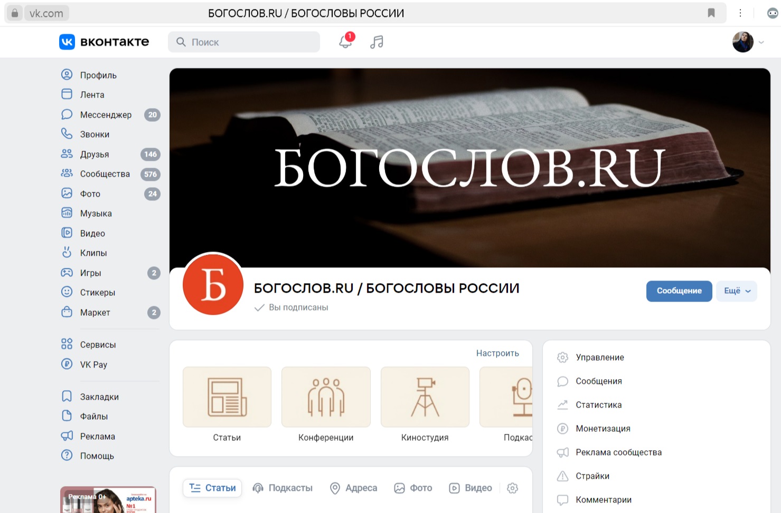The width and height of the screenshot is (781, 513).
Task: Switch to the Статьи tab
Action: [x=212, y=488]
